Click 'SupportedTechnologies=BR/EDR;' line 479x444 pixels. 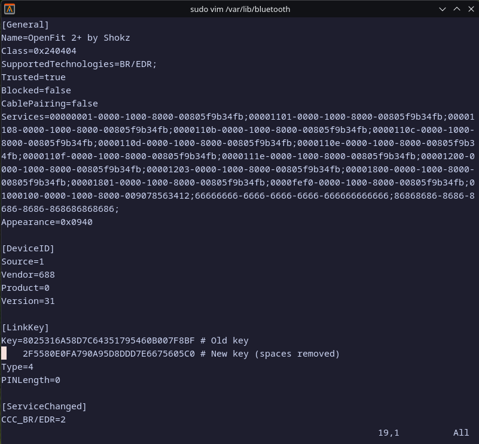pyautogui.click(x=79, y=64)
